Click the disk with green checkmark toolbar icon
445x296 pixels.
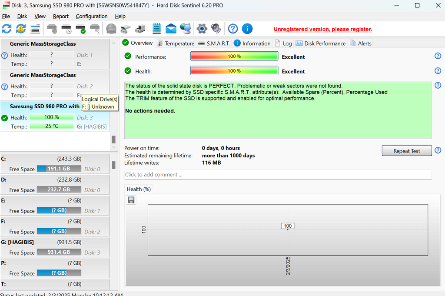[80, 29]
